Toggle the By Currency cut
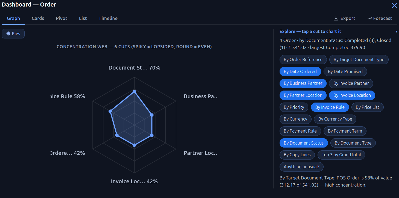 point(295,119)
